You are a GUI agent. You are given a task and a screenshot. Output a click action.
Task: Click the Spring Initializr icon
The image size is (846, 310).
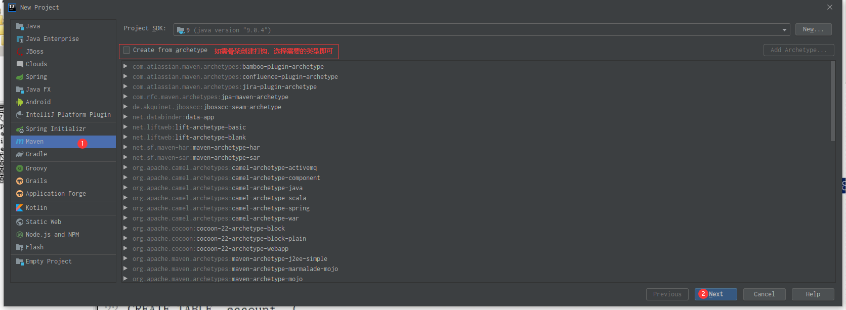point(20,129)
